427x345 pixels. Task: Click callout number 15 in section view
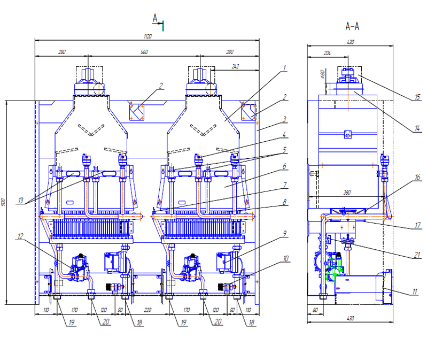pyautogui.click(x=417, y=98)
